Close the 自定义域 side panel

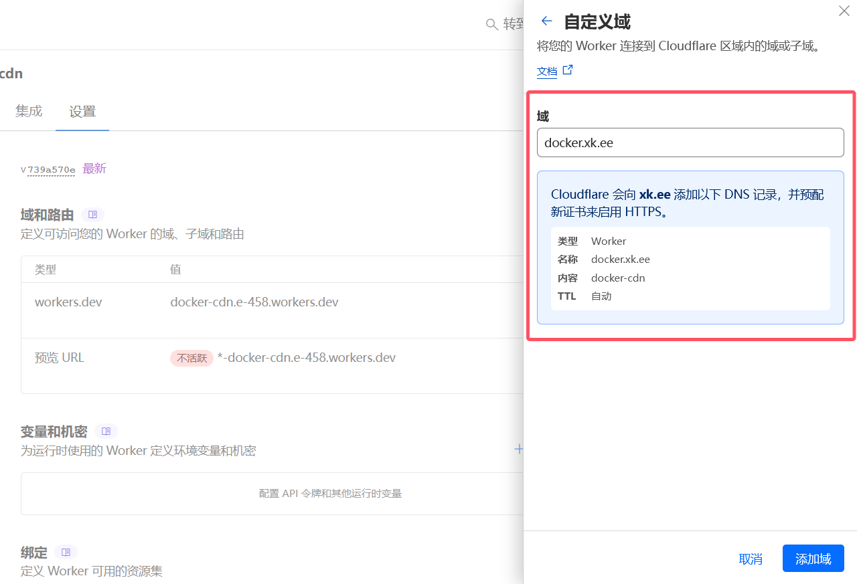pyautogui.click(x=844, y=11)
